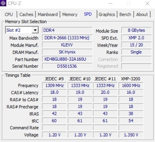Image resolution: width=155 pixels, height=142 pixels.
Task: Select the DDR4-2666 (1333 MHz) bandwidth value
Action: click(x=67, y=38)
